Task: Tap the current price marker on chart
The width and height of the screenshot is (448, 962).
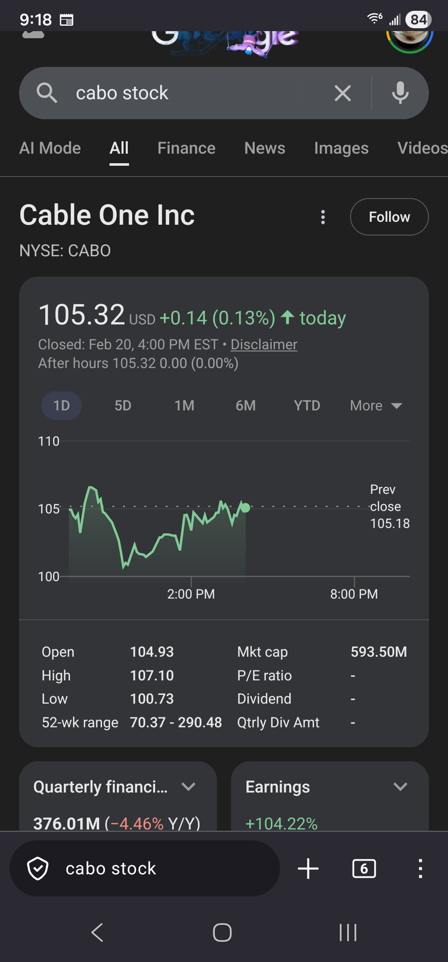Action: 246,508
